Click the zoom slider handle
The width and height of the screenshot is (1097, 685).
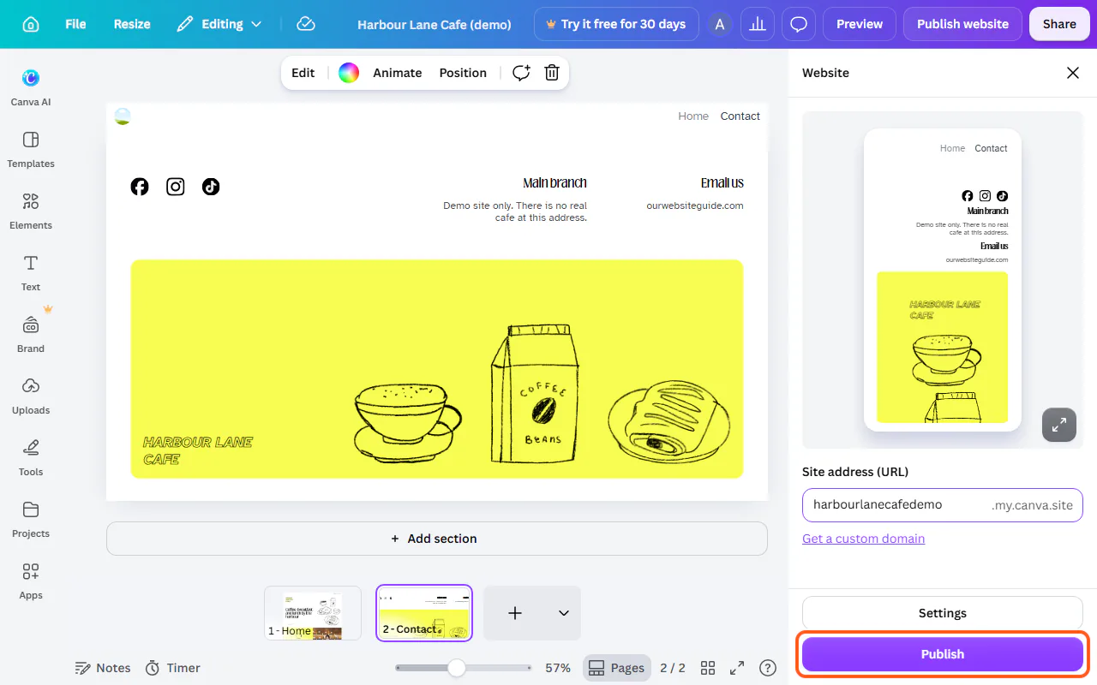(457, 668)
